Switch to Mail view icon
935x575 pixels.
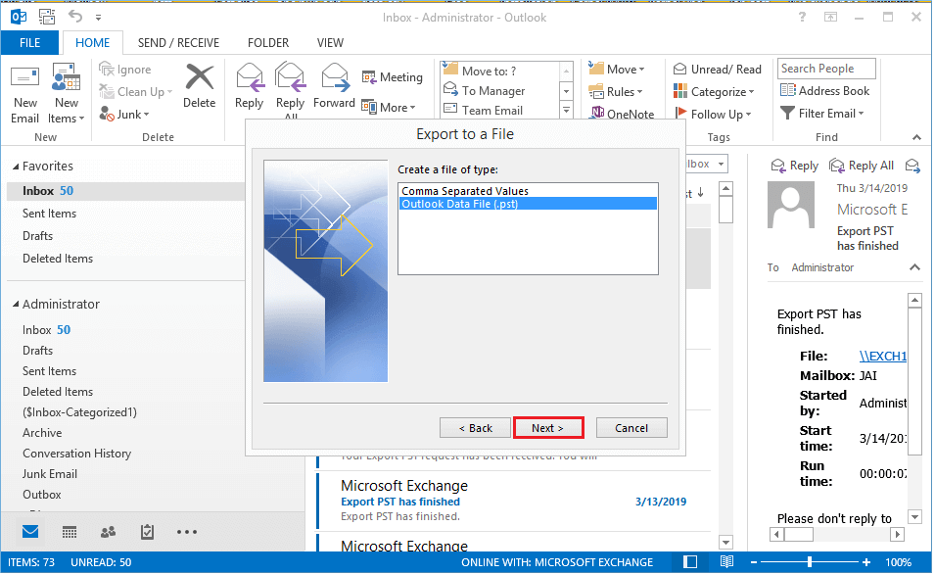coord(30,532)
